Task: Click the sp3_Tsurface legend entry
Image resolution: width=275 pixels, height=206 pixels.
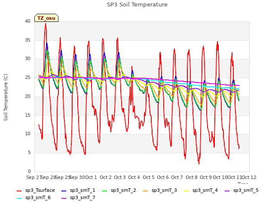Action: 36,190
